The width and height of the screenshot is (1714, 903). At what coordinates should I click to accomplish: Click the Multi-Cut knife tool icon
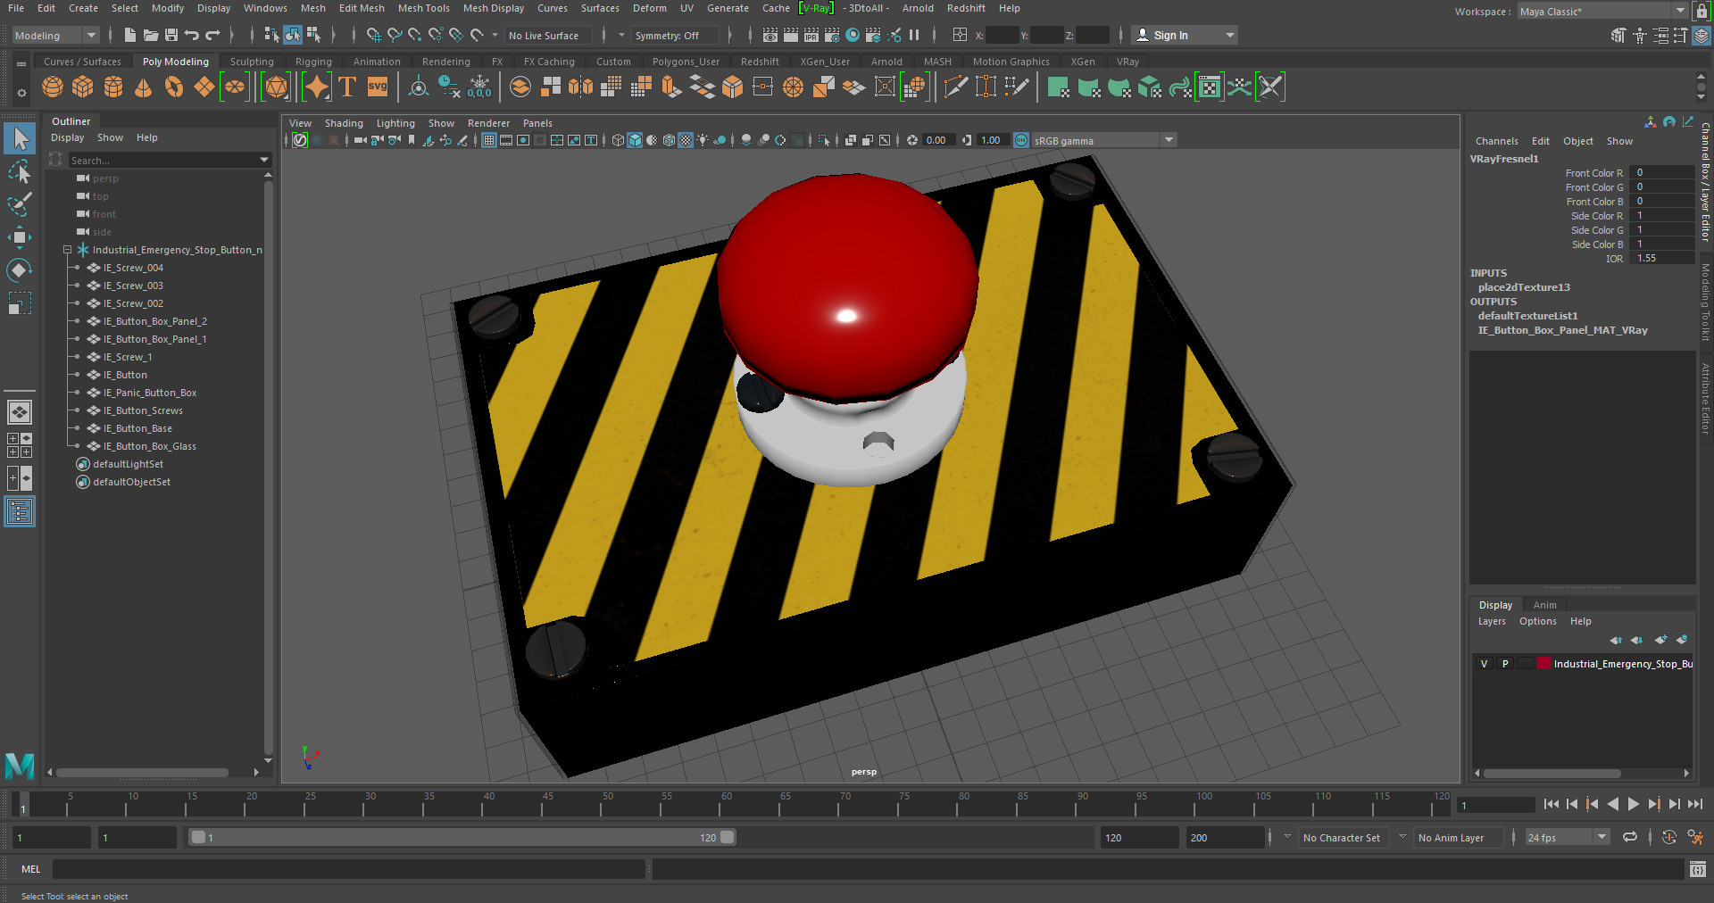(955, 87)
